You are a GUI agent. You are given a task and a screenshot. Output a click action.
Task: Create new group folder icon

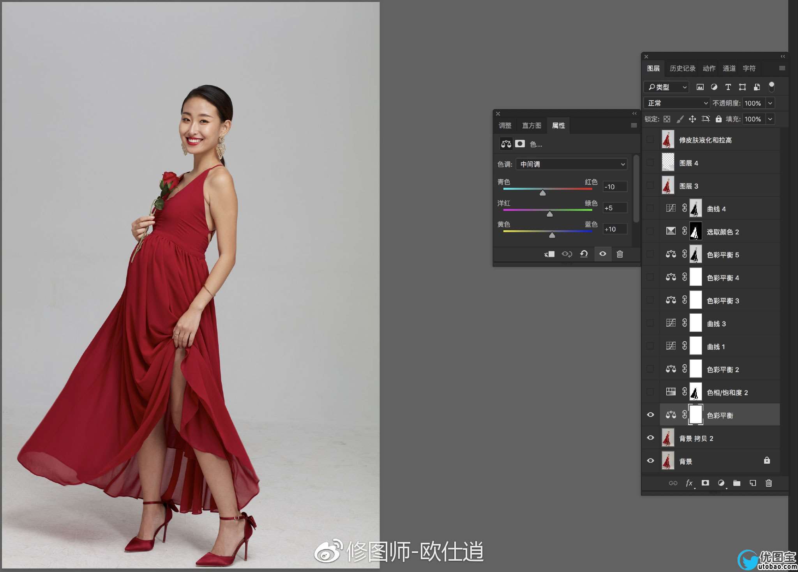tap(737, 483)
